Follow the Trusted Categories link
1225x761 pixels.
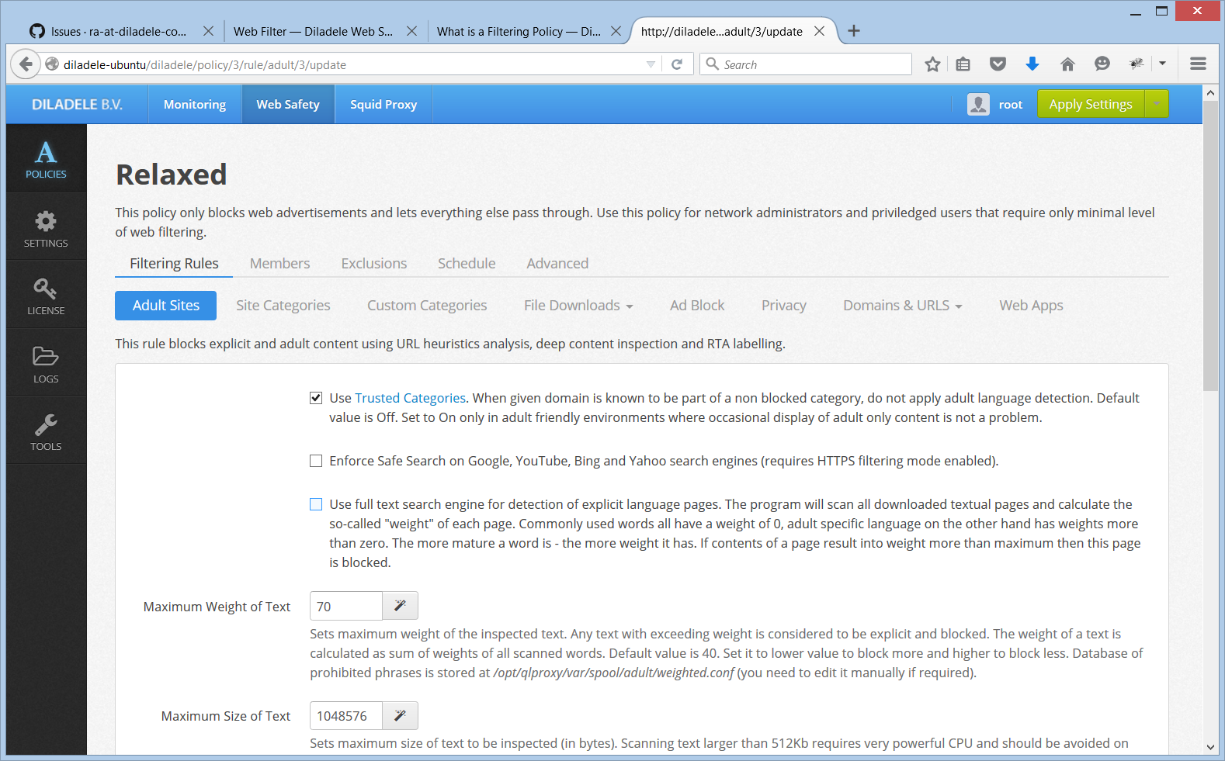coord(410,398)
